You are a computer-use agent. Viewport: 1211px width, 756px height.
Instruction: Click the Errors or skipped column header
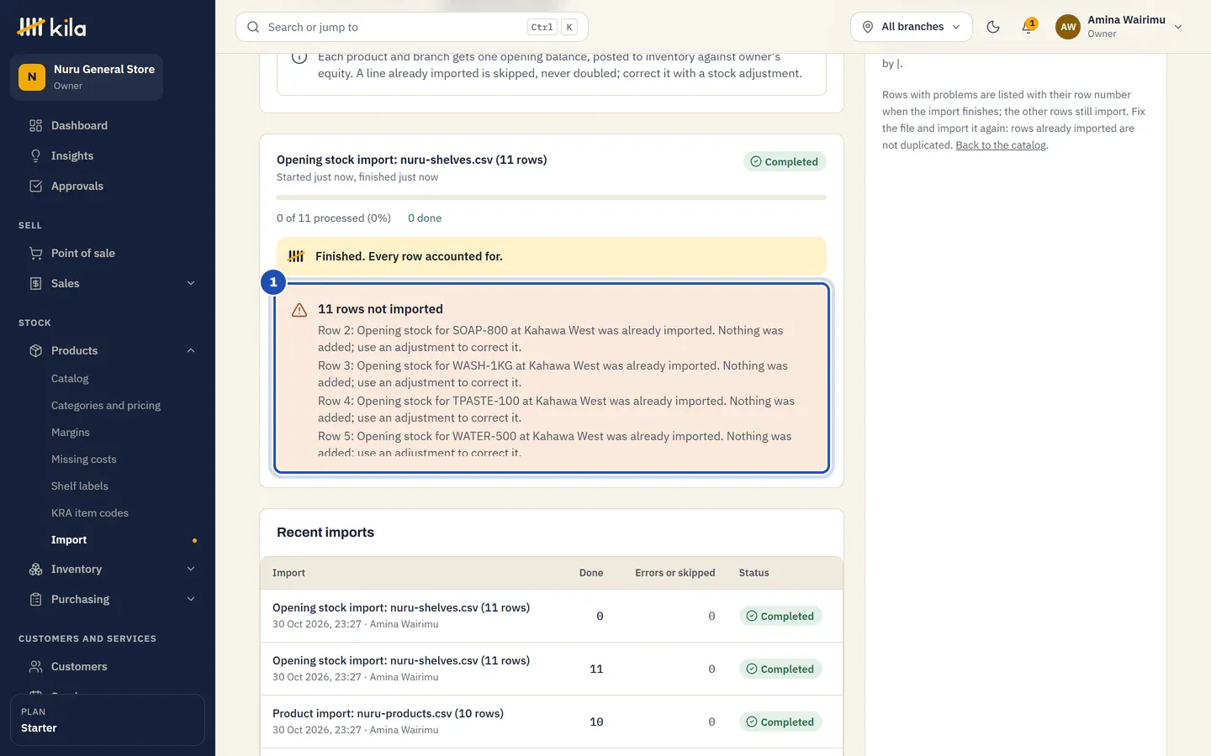[674, 573]
